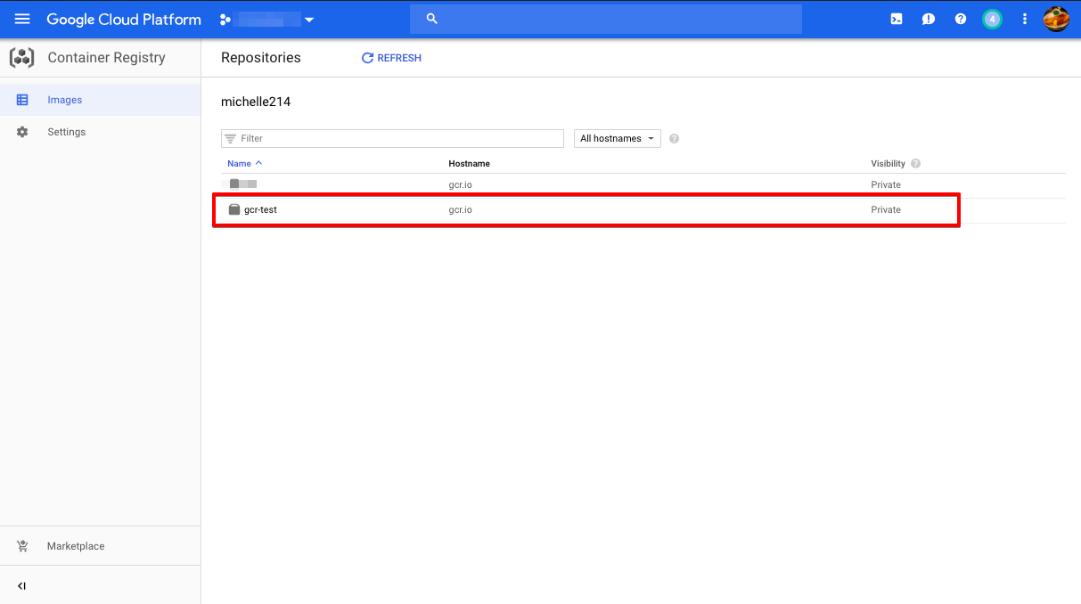This screenshot has height=604, width=1081.
Task: Click the REFRESH button
Action: [x=391, y=58]
